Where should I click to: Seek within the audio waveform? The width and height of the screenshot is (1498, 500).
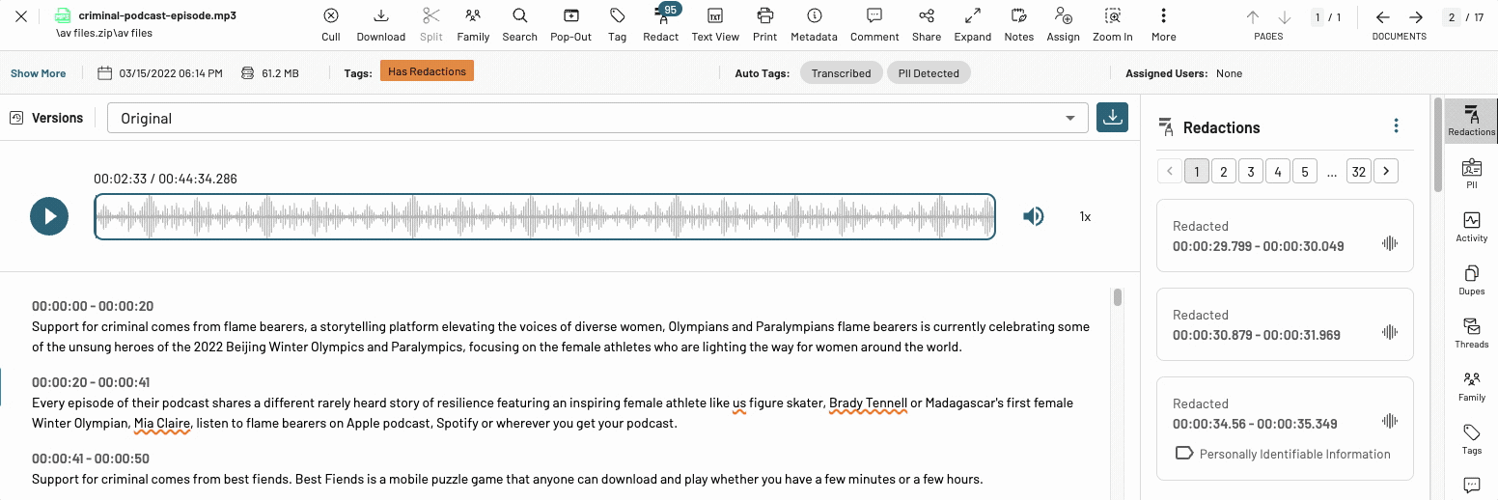pos(545,216)
